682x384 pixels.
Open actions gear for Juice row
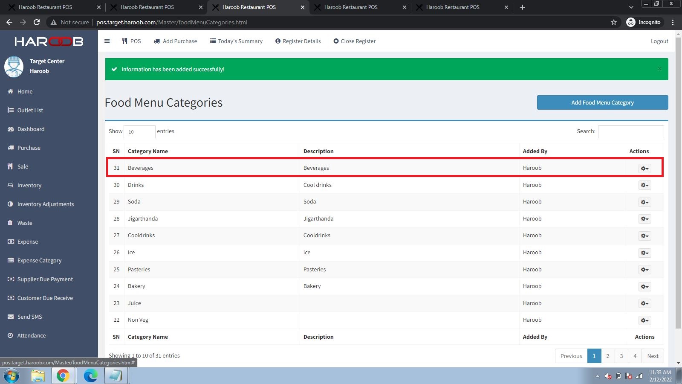(644, 303)
